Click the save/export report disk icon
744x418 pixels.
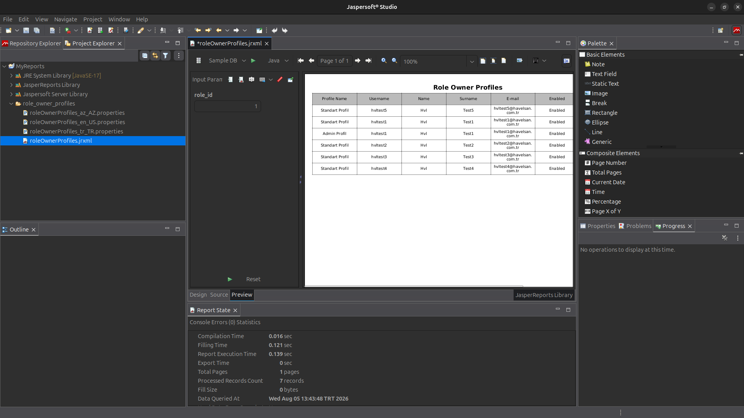pos(536,60)
